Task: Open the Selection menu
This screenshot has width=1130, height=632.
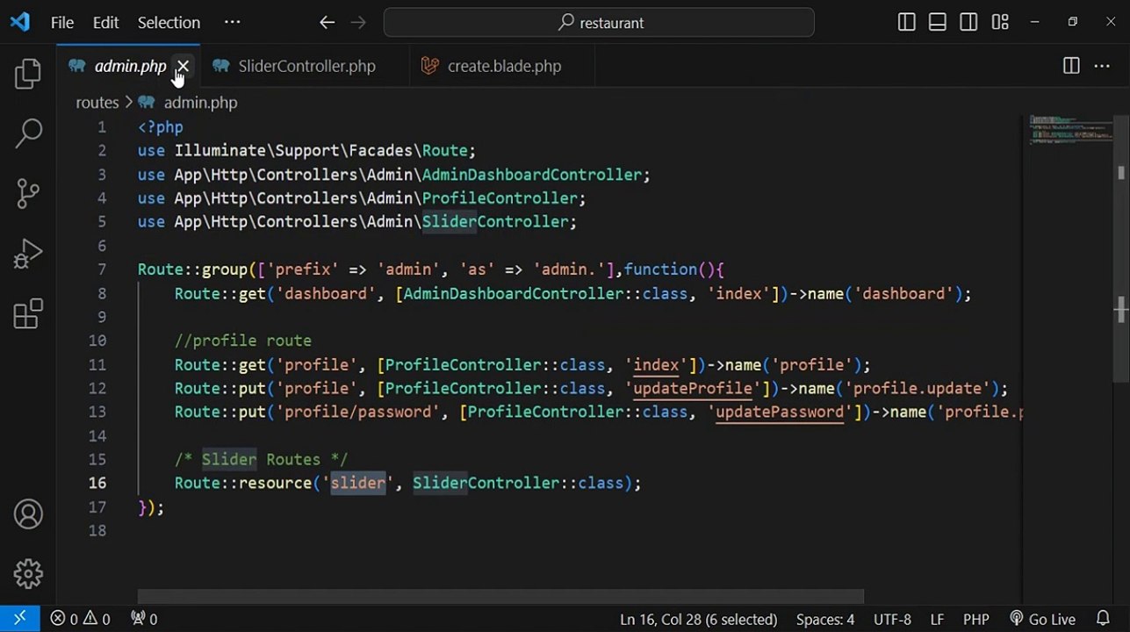Action: (x=169, y=23)
